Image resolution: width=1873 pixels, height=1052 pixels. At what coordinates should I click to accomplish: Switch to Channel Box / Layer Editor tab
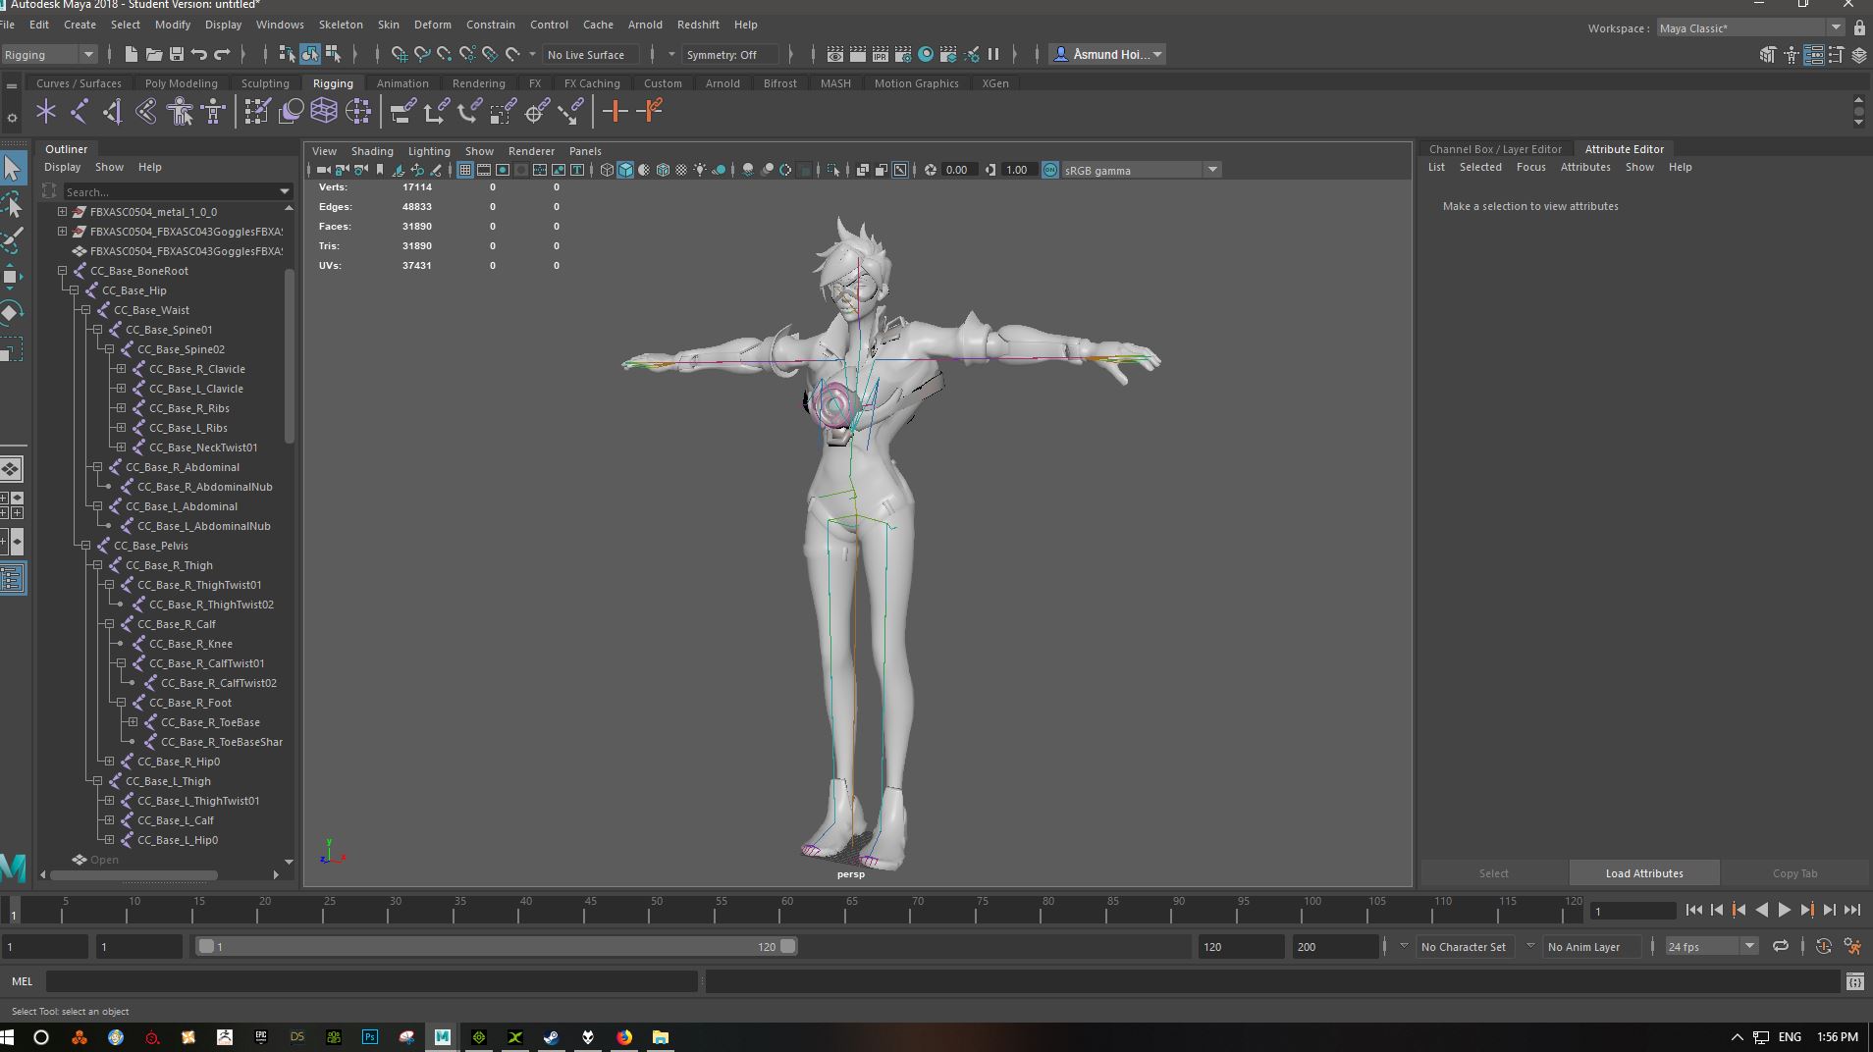coord(1495,149)
